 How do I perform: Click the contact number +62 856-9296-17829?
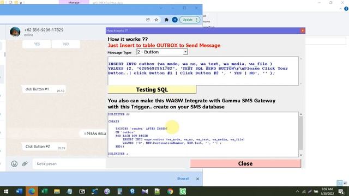44,30
